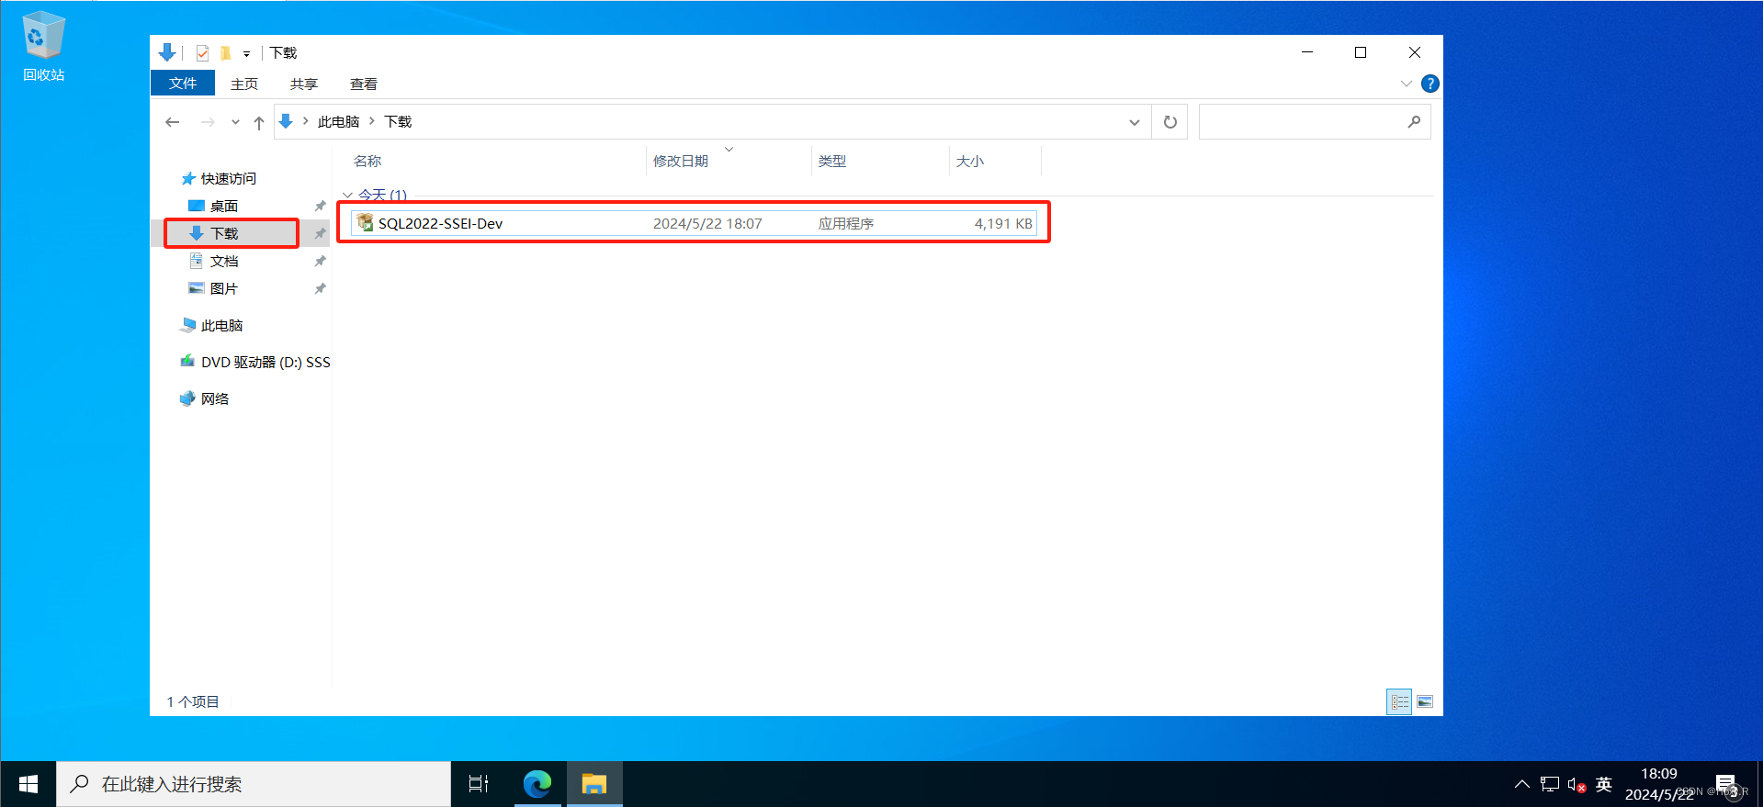Click the pin icon next to 图片
This screenshot has width=1763, height=807.
click(x=320, y=288)
